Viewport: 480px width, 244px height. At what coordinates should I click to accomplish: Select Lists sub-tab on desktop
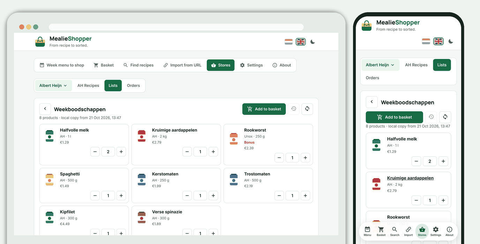pos(113,85)
